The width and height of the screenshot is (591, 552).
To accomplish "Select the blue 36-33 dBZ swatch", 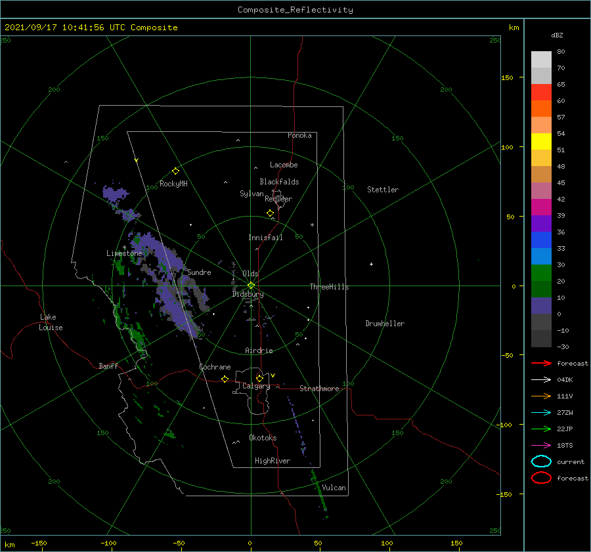I will point(541,240).
